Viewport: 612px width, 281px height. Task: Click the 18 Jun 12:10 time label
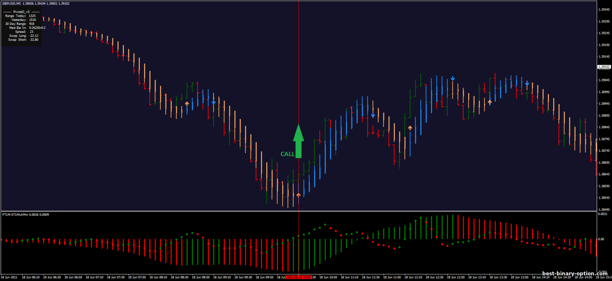(414, 277)
